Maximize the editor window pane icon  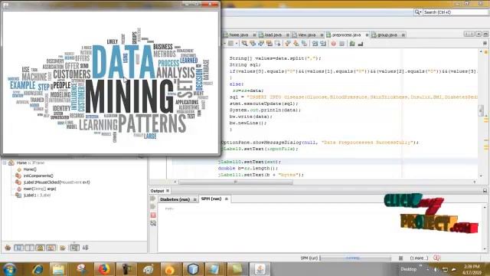[x=485, y=34]
